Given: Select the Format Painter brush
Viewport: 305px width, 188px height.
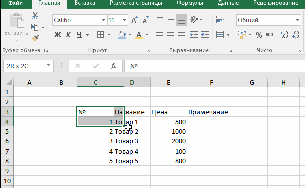Looking at the screenshot, I should 35,38.
